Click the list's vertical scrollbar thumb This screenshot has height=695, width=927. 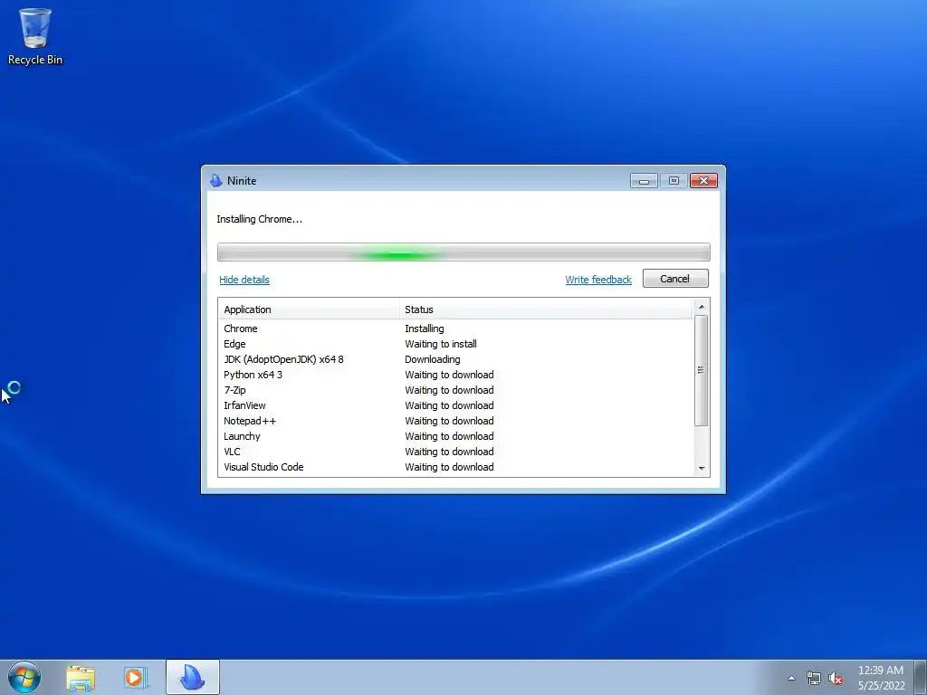(x=702, y=370)
